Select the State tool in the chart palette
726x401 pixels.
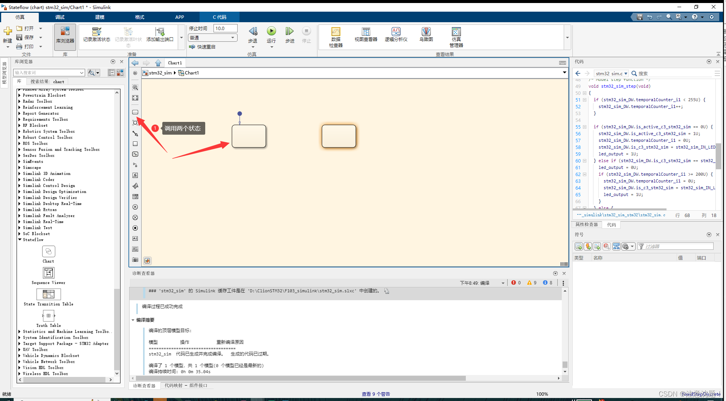135,112
